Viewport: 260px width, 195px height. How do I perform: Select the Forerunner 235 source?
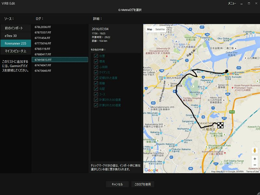(x=16, y=43)
